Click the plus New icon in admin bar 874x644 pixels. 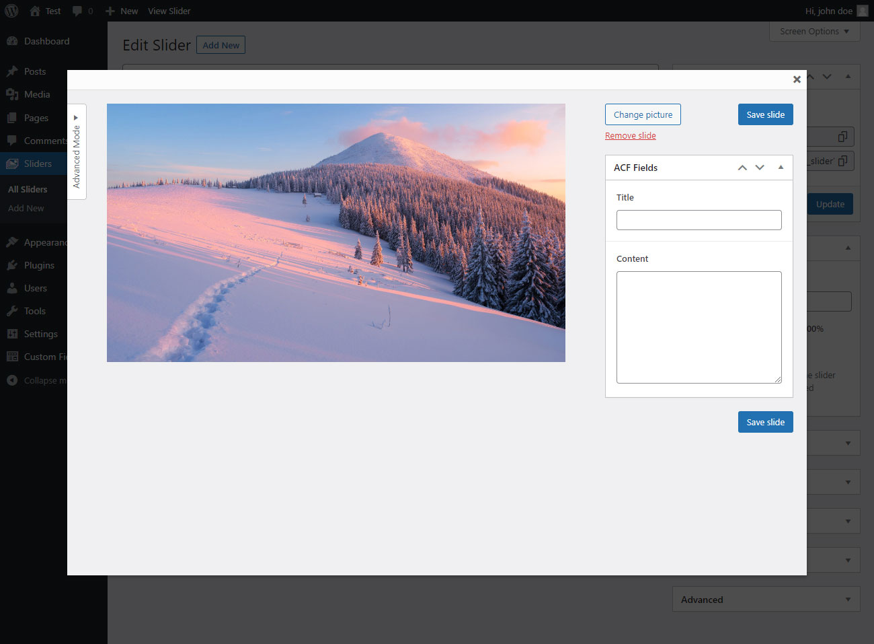(x=110, y=11)
